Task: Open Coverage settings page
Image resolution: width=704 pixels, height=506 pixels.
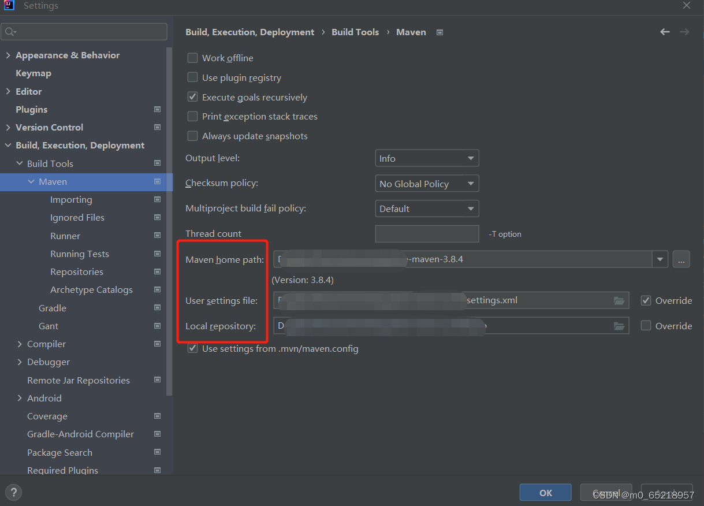Action: pyautogui.click(x=47, y=416)
